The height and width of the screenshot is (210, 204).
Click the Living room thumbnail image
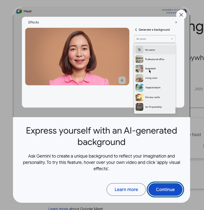click(139, 78)
